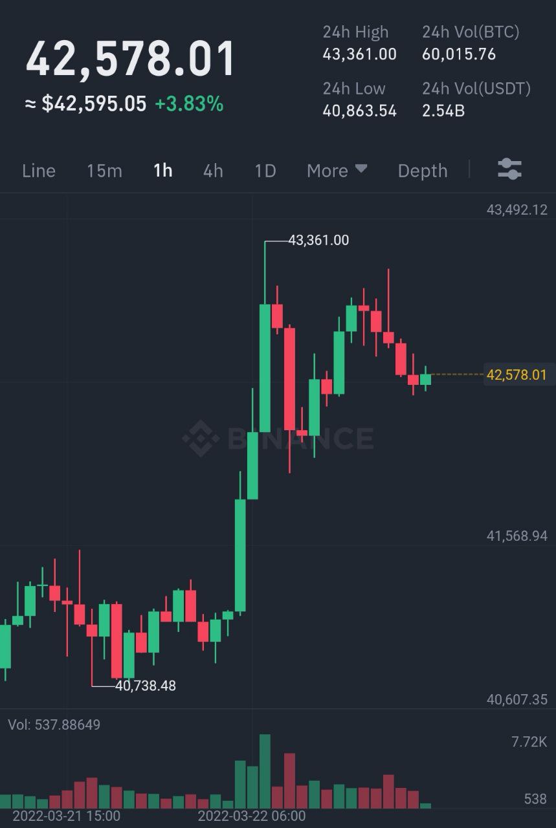Tap the 40,738.48 low price marker
Screen dimensions: 556x828
[x=145, y=686]
